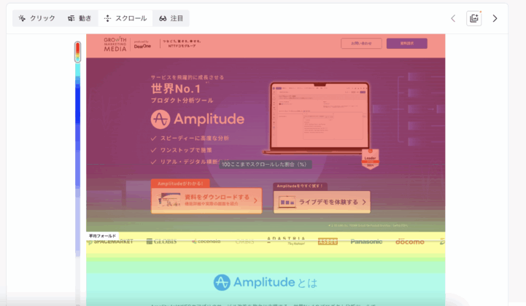526x306 pixels.
Task: Click the movement icon beside 動き
Action: (71, 18)
